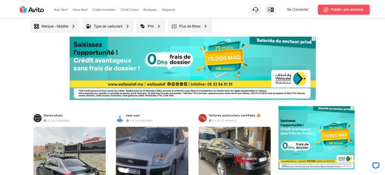Go to Crédit Immobilier
Image resolution: width=385 pixels, height=175 pixels.
click(104, 10)
